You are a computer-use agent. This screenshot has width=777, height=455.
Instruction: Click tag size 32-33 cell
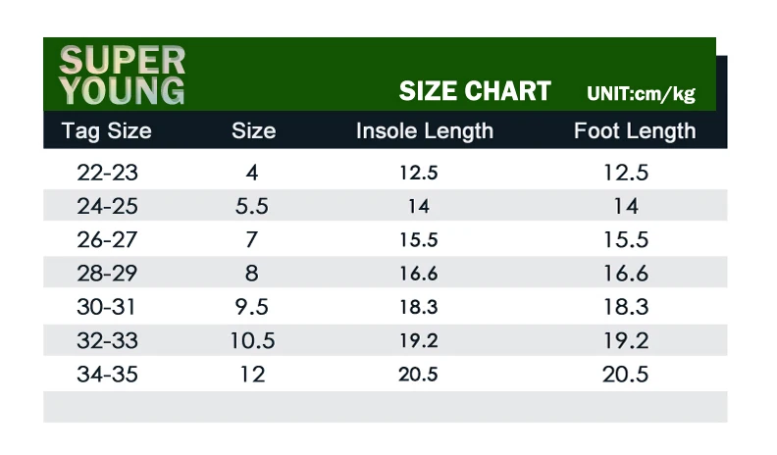pos(107,340)
